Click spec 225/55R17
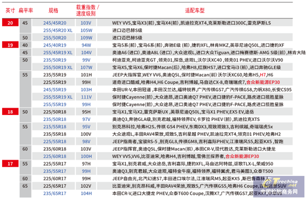 (x=55, y=164)
